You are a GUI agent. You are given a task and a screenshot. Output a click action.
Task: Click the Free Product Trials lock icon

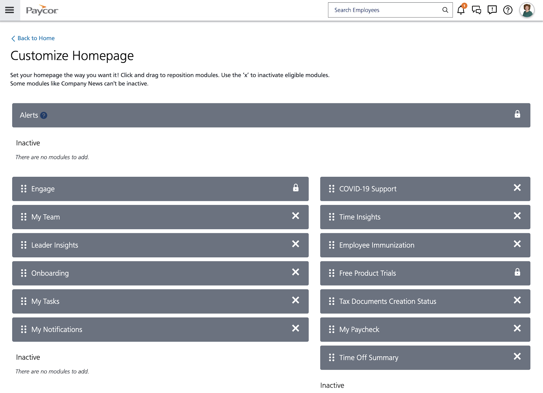(517, 272)
